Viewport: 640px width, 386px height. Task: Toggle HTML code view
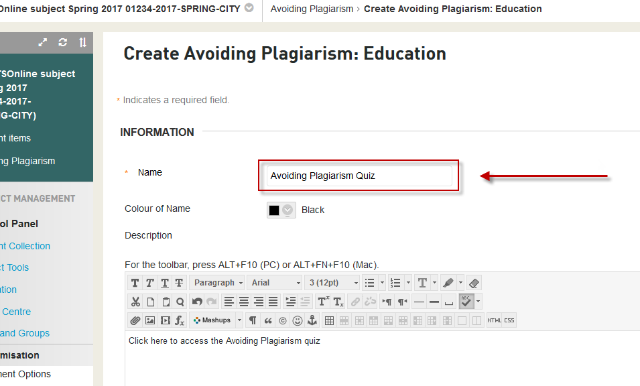494,320
